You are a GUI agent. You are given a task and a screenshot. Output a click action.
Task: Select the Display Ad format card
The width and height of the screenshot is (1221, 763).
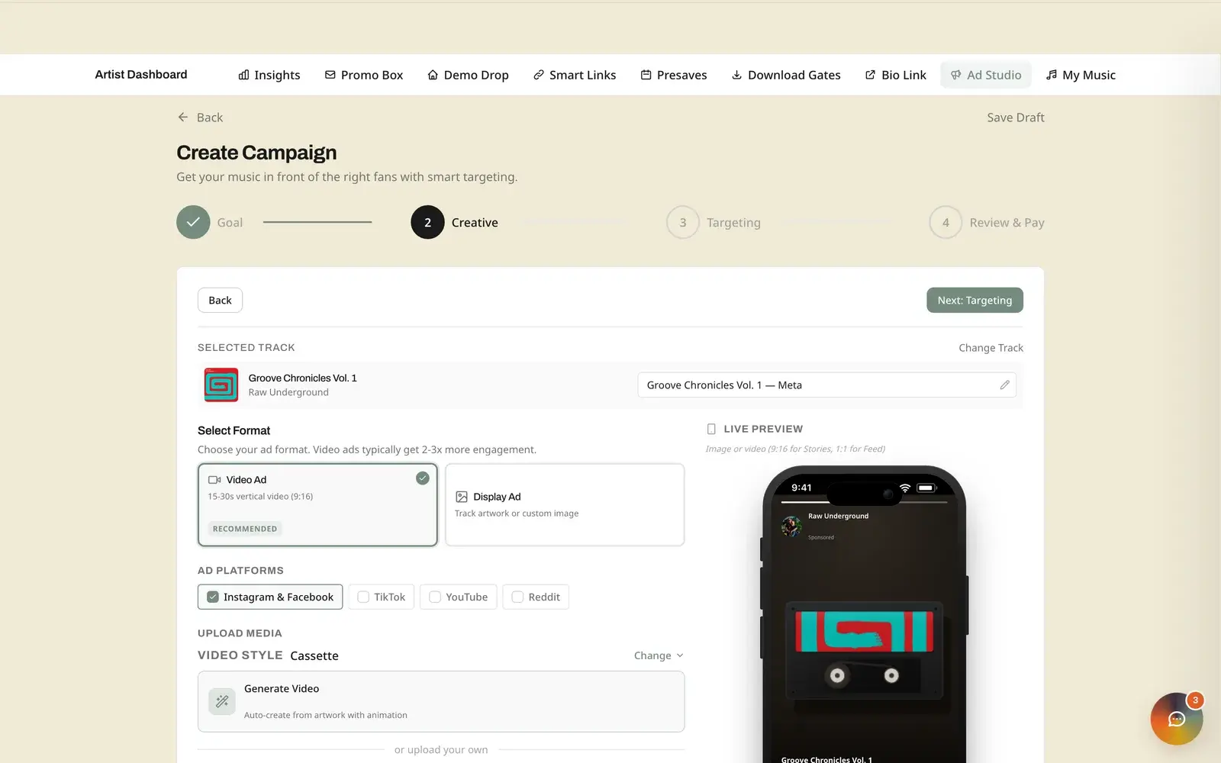(x=565, y=504)
